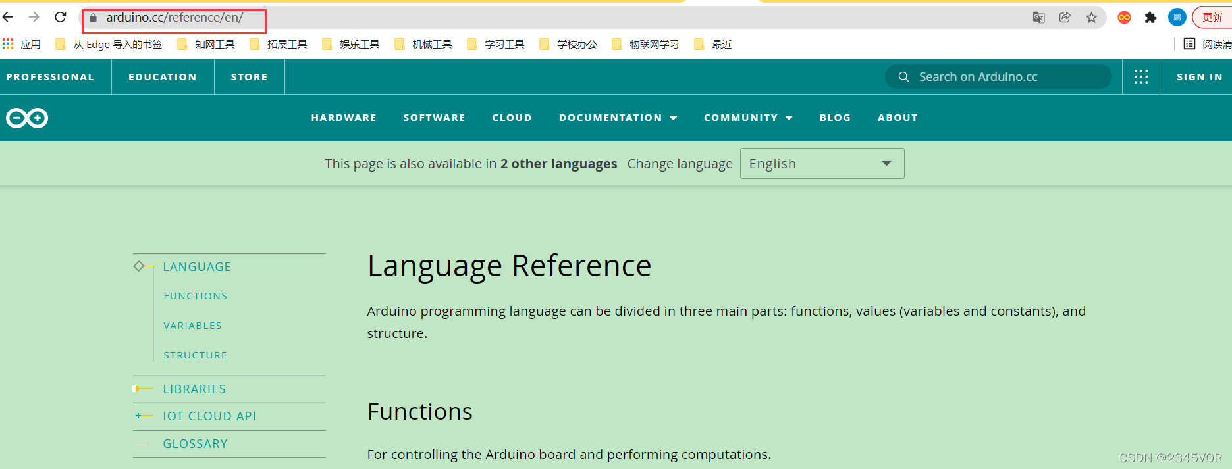Open the translate page icon
The image size is (1232, 469).
coord(1039,18)
